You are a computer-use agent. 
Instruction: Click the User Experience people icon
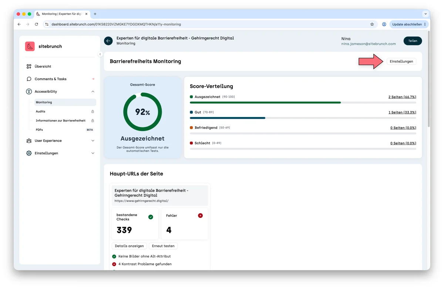tap(29, 141)
